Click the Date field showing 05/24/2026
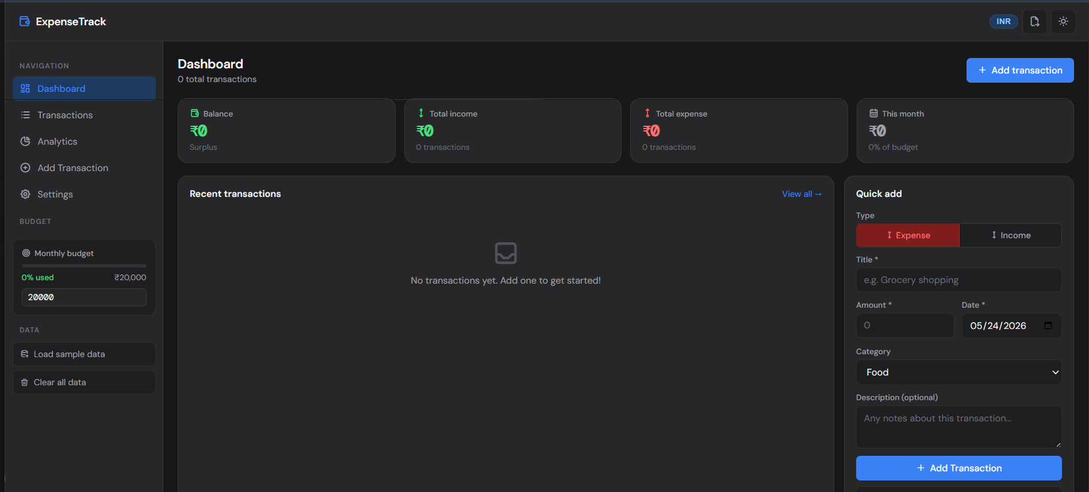Image resolution: width=1089 pixels, height=492 pixels. (x=1011, y=326)
